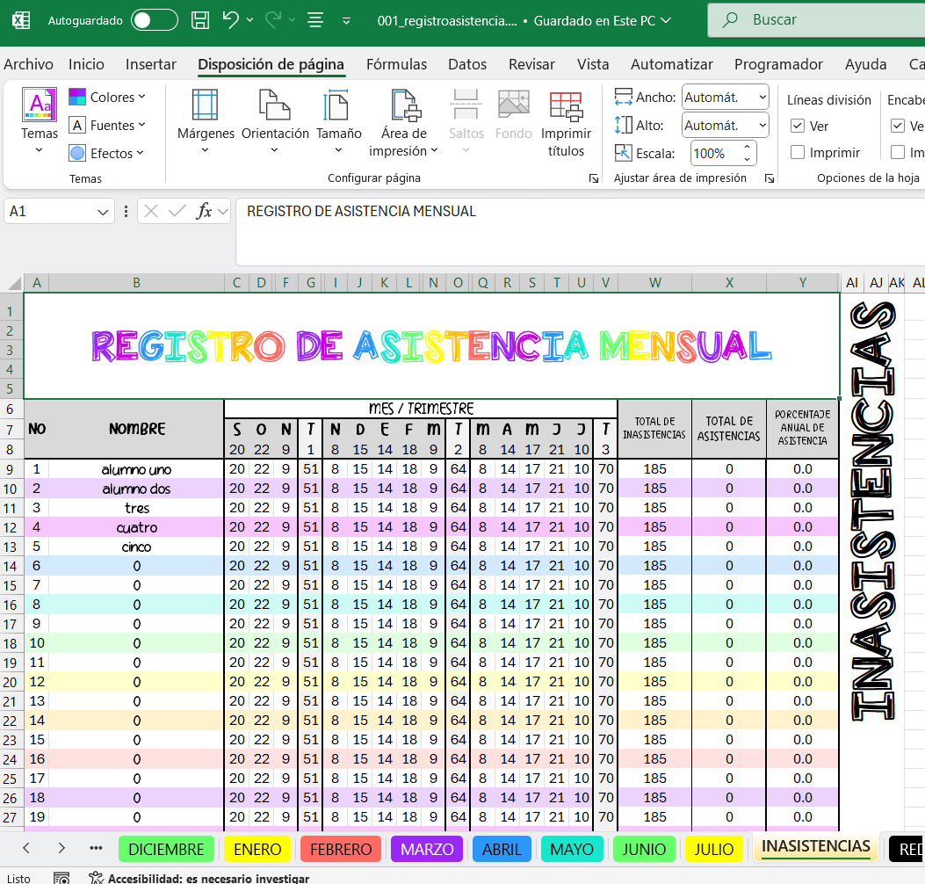The image size is (925, 884).
Task: Click Imprimir títulos icon
Action: coord(566,105)
